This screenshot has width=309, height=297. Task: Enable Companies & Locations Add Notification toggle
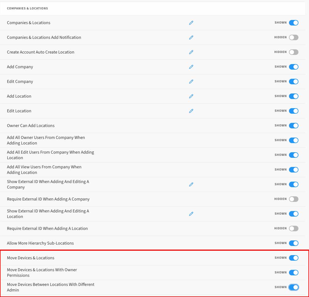click(293, 37)
